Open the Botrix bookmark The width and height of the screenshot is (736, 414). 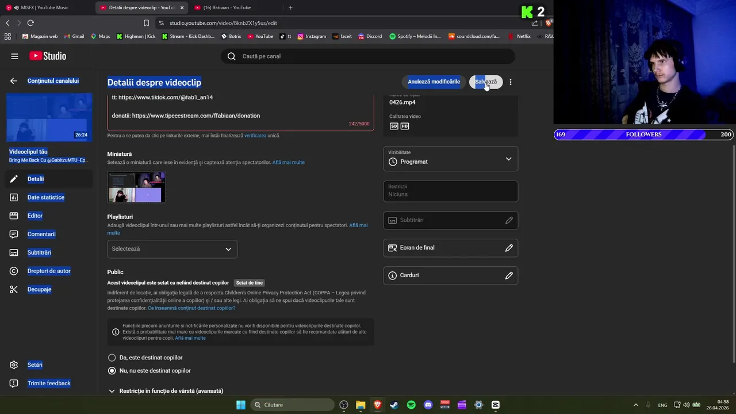pos(231,36)
